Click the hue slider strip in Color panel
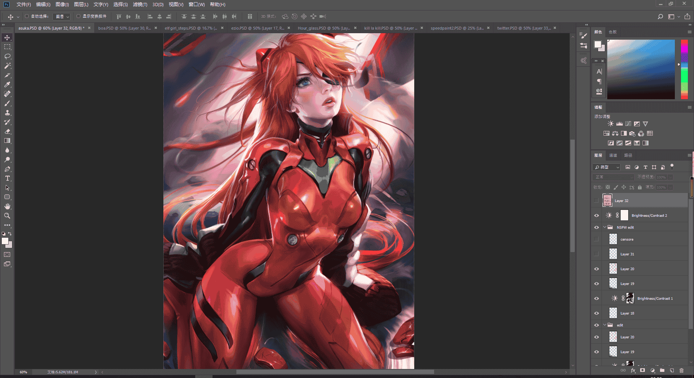Image resolution: width=694 pixels, height=378 pixels. 684,69
